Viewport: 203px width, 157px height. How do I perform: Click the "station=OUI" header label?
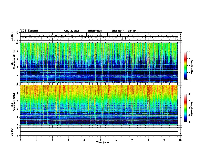[95, 31]
